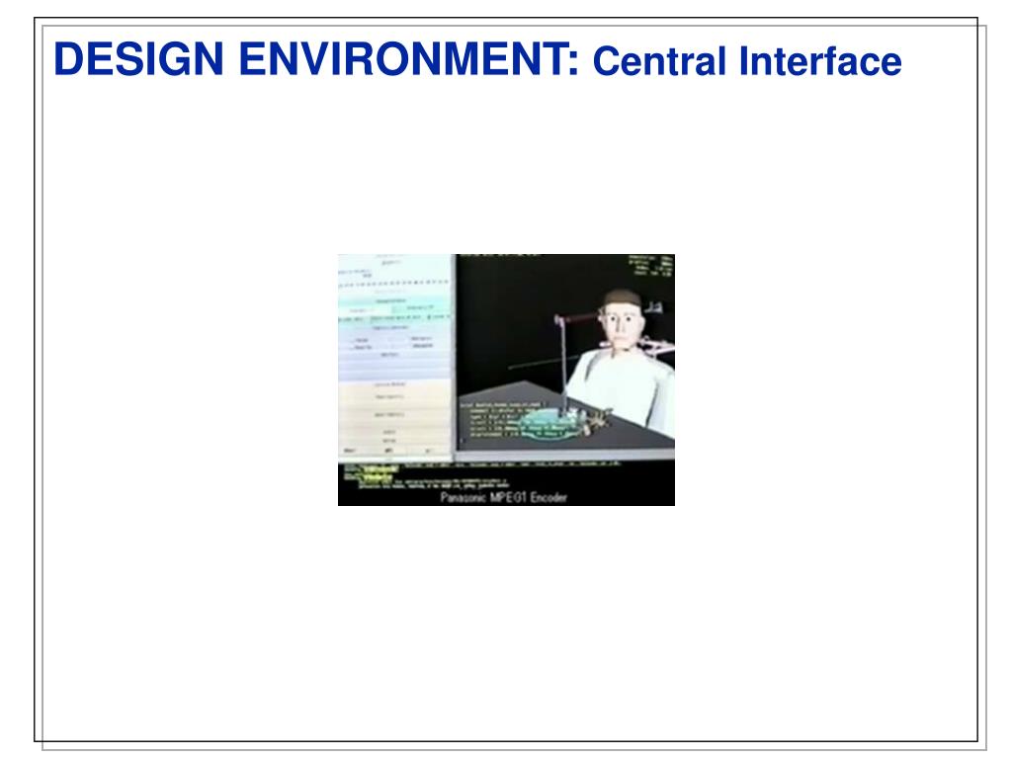This screenshot has width=1012, height=759.
Task: Click the 'Panasonic MPEG1 Encoder' caption
Action: (503, 497)
